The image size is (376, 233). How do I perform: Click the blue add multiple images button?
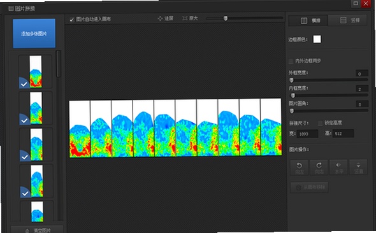coord(34,34)
